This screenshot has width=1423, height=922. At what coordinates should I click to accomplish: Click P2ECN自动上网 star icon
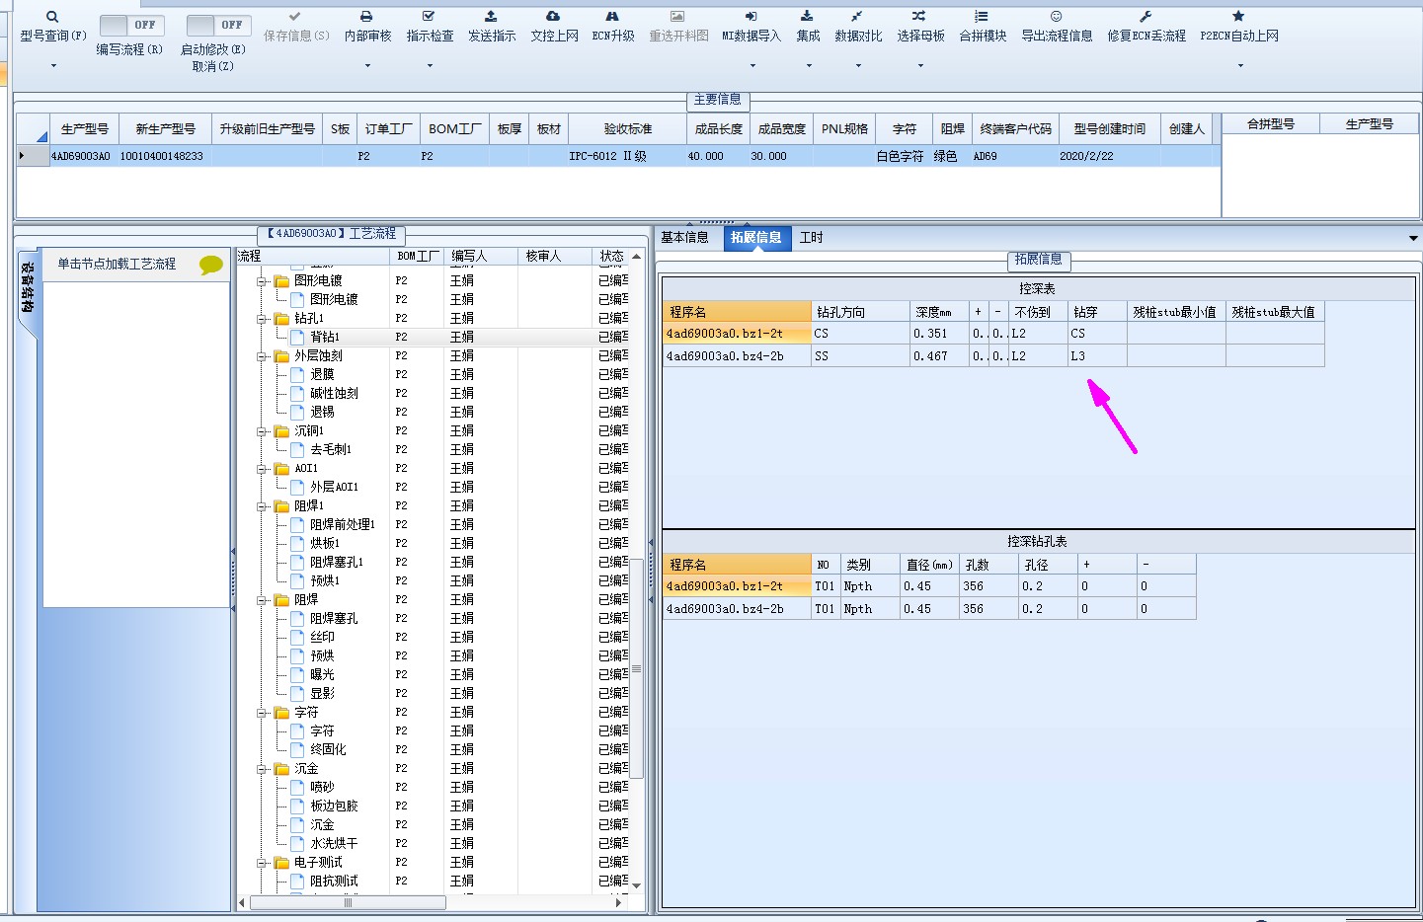pyautogui.click(x=1238, y=17)
